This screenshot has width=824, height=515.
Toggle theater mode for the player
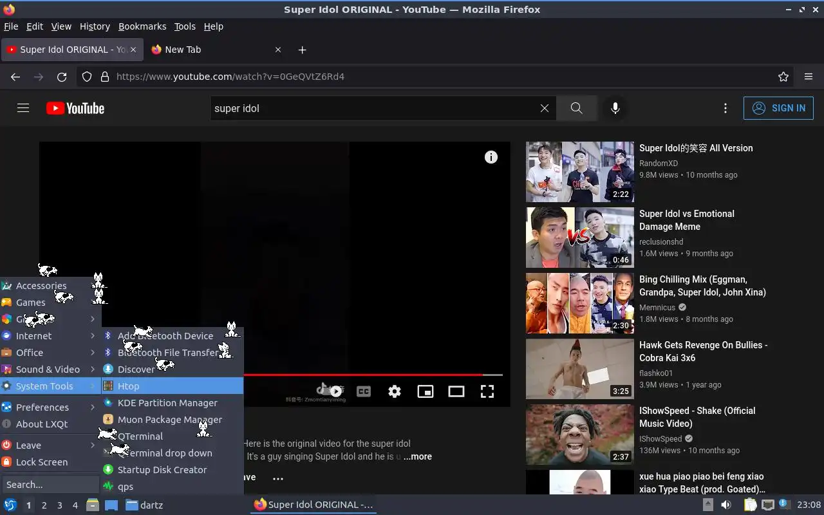tap(456, 391)
